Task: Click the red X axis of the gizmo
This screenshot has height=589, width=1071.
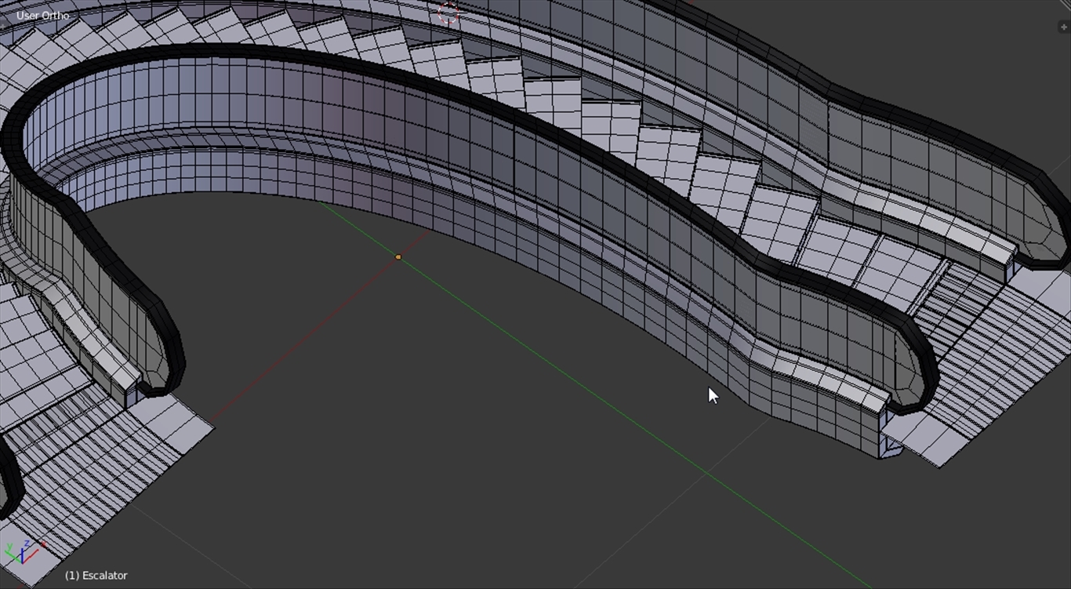Action: pos(34,551)
